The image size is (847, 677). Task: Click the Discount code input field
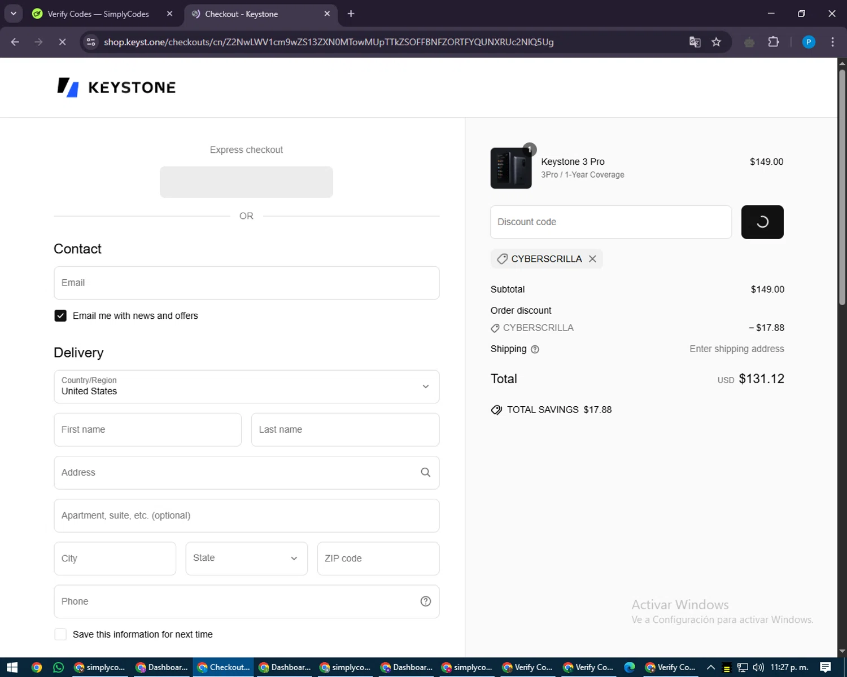611,222
